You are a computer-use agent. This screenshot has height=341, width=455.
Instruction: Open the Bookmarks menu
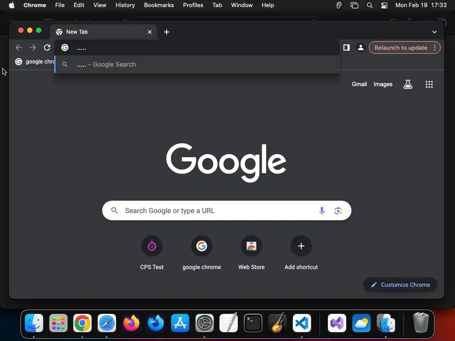point(159,5)
